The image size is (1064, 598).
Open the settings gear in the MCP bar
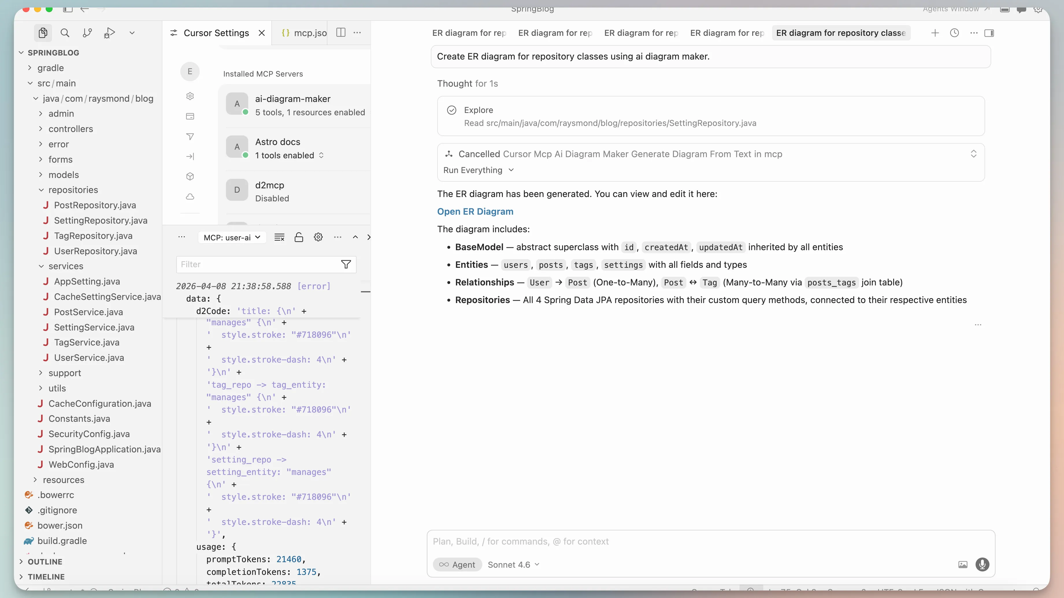(318, 237)
